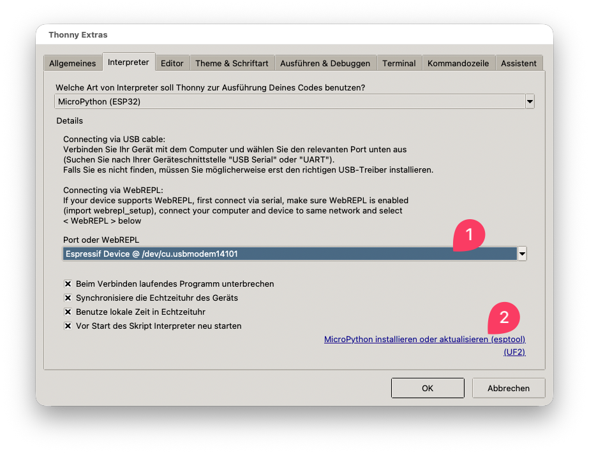Image resolution: width=589 pixels, height=453 pixels.
Task: Expand the Port oder WebREPL dropdown arrow
Action: (x=522, y=254)
